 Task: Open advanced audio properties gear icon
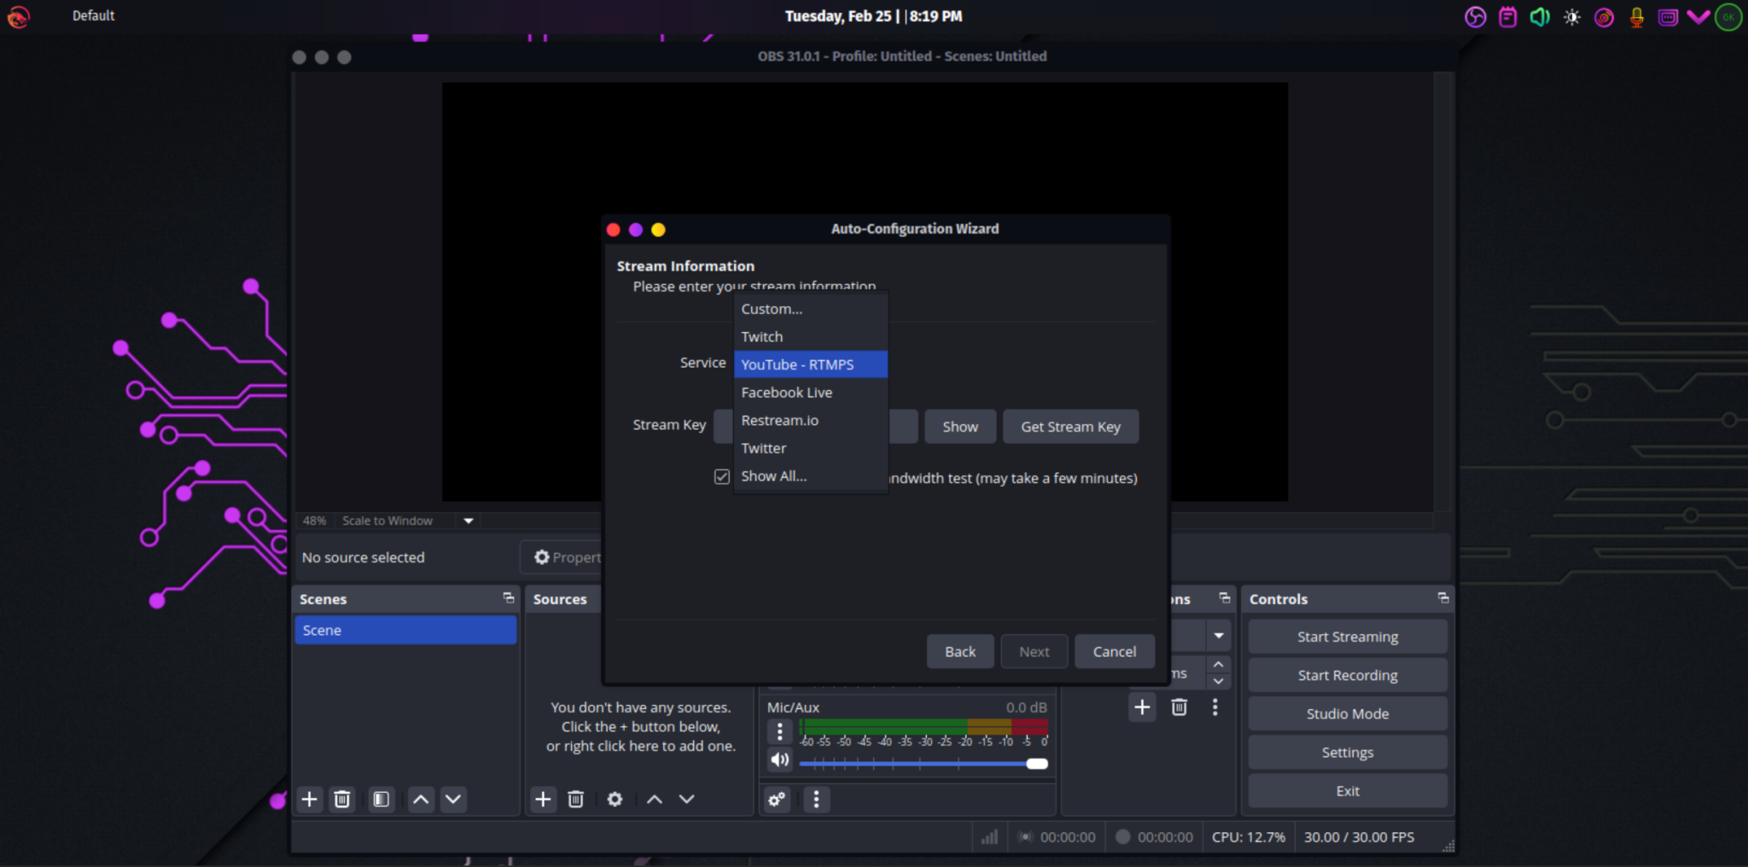[x=776, y=800]
